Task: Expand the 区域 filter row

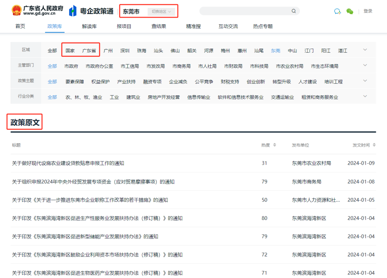Action: (365, 50)
